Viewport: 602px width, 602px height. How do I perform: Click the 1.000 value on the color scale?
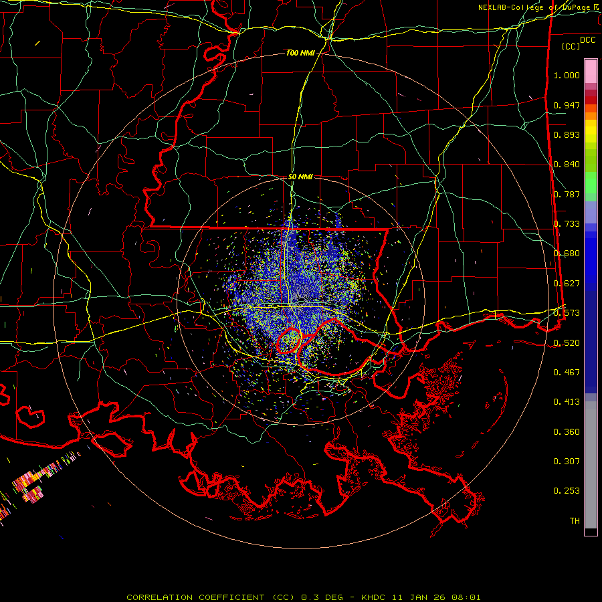pos(567,75)
